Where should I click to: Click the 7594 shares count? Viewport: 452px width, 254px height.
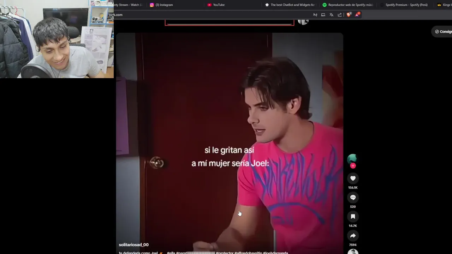pos(353,245)
